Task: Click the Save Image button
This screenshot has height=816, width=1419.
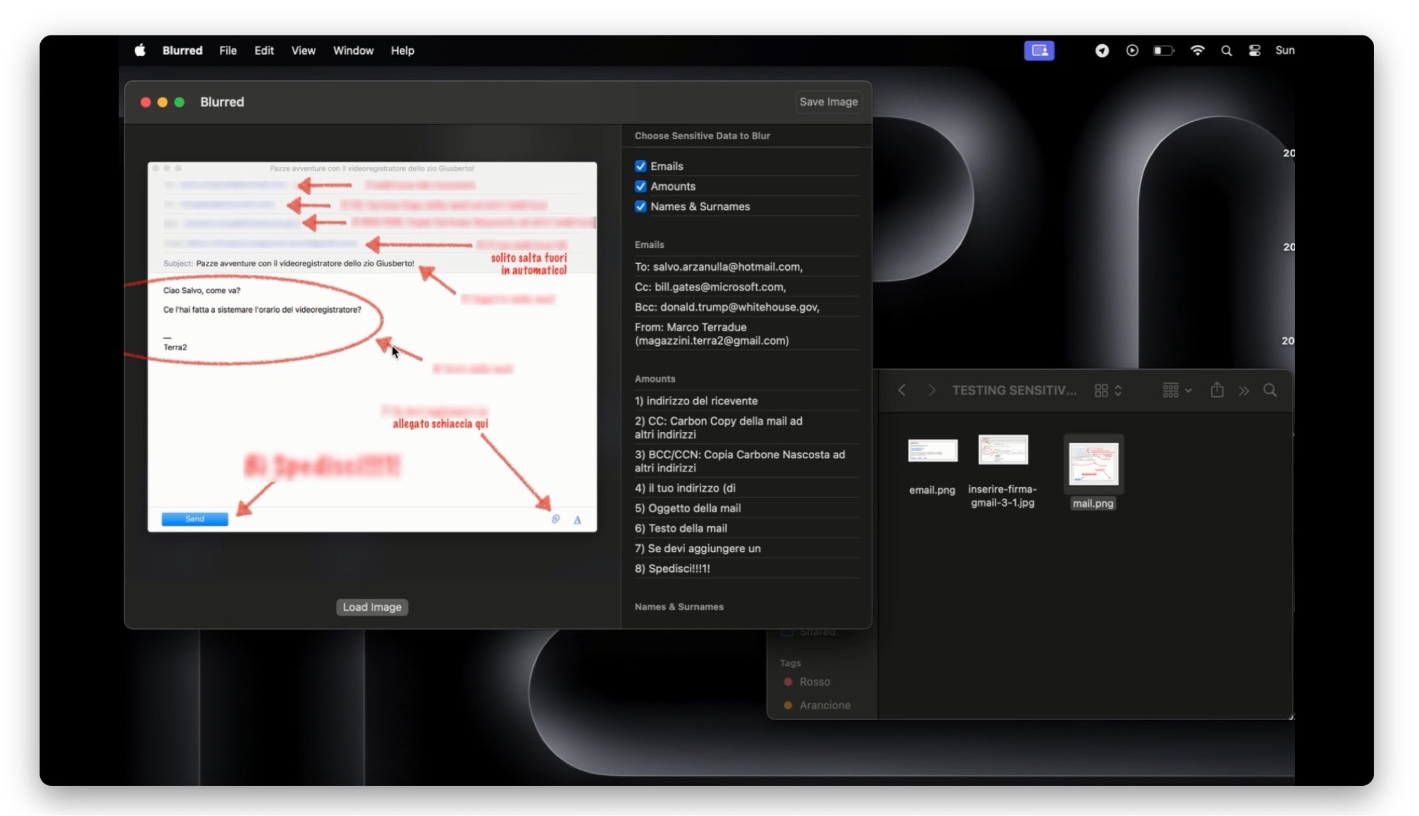Action: tap(828, 102)
